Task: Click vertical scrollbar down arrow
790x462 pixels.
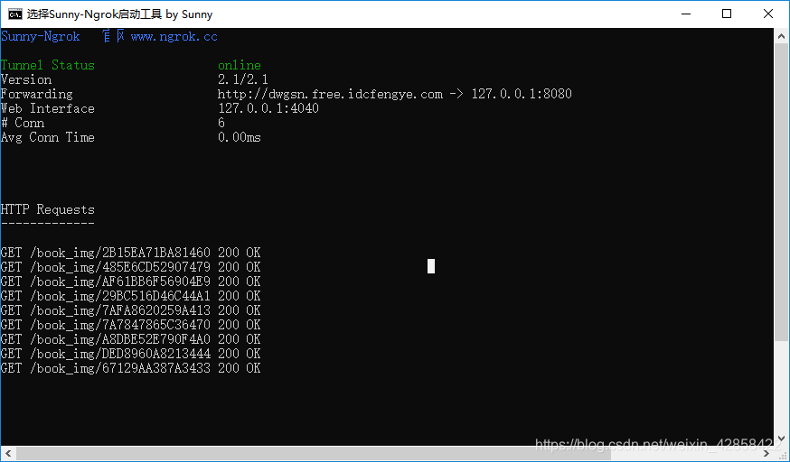Action: click(781, 439)
